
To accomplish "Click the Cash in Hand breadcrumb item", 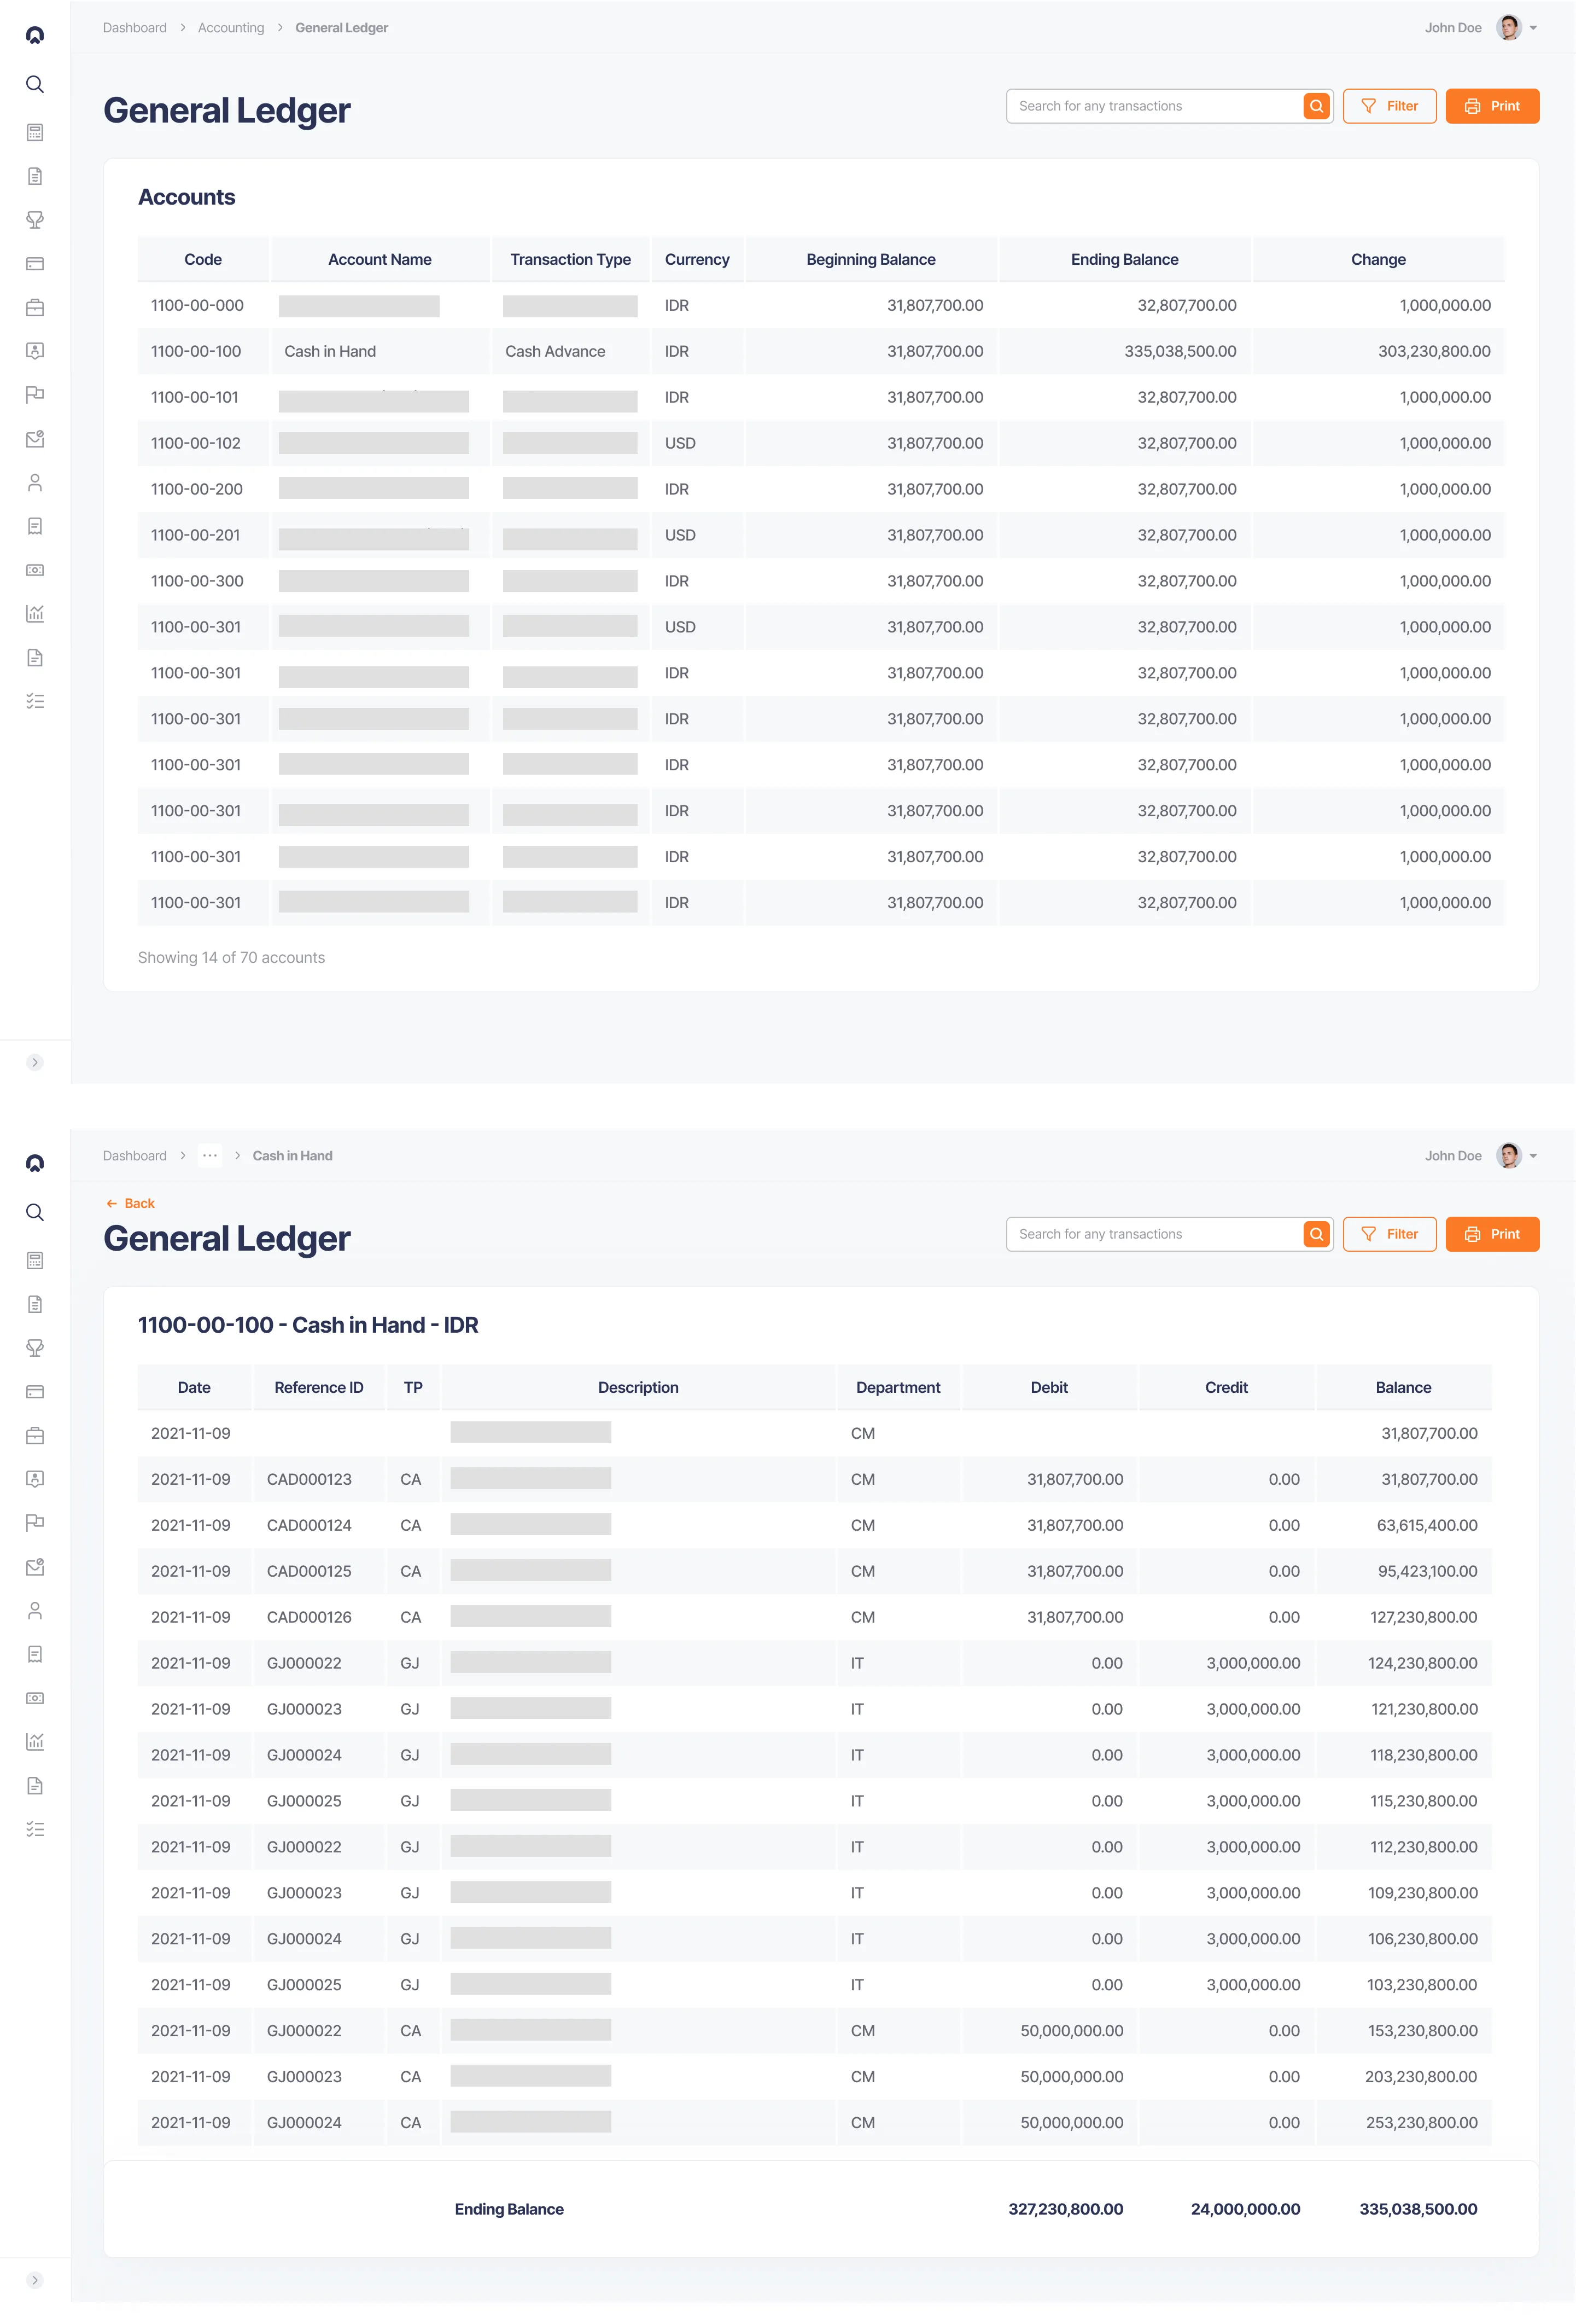I will (x=293, y=1156).
